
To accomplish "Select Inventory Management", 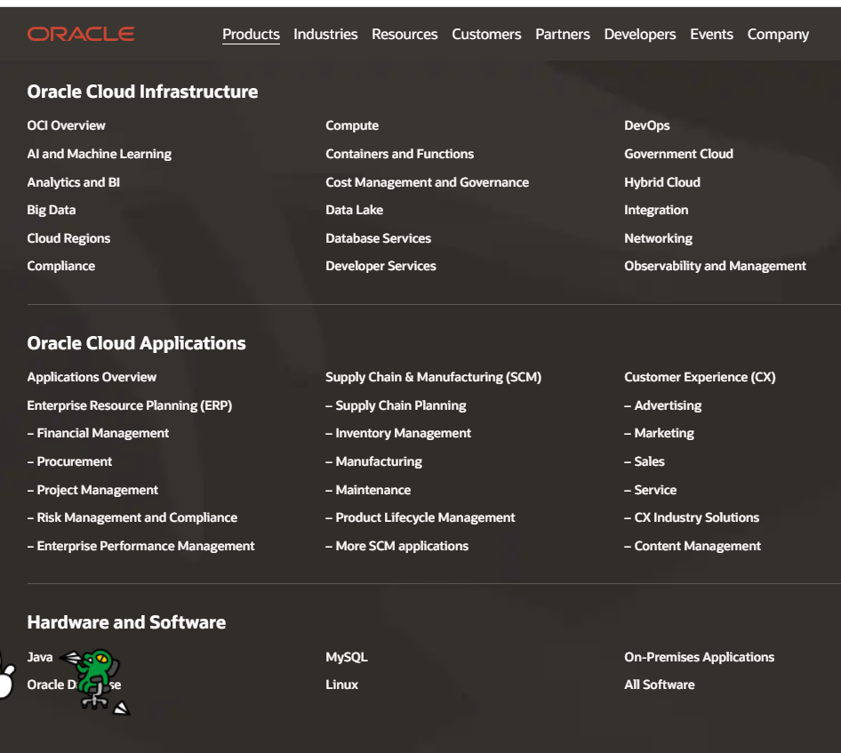I will 398,433.
